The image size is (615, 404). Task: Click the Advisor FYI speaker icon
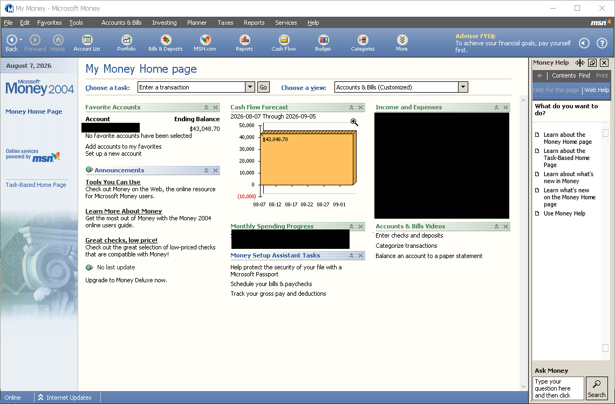tap(584, 43)
